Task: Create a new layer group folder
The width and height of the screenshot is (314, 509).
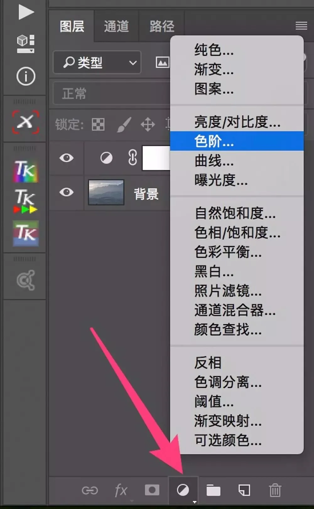Action: pyautogui.click(x=214, y=490)
